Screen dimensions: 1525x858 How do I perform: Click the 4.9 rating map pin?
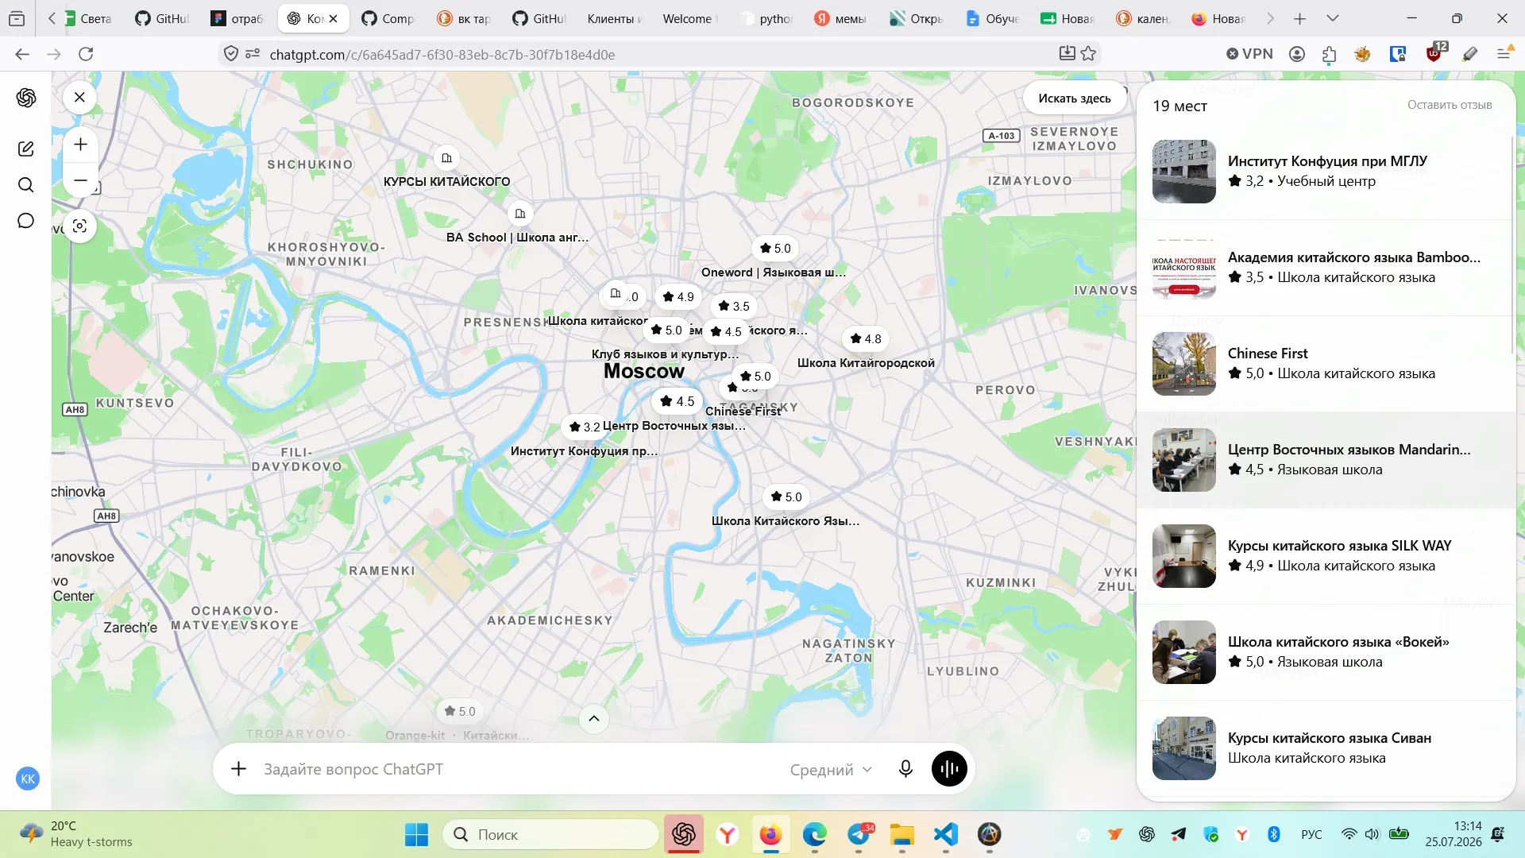[x=678, y=296]
